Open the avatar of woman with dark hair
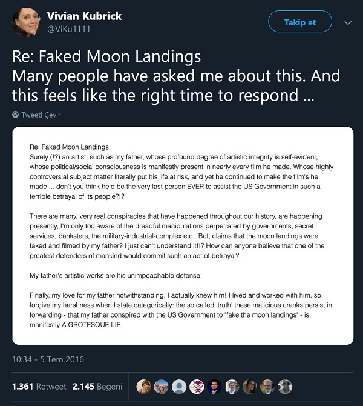This screenshot has height=406, width=363. point(249,386)
